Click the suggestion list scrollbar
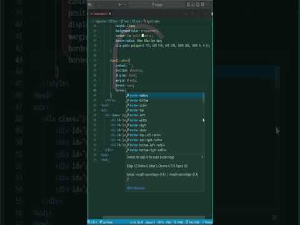Screen dimensions: 300x225 point(204,98)
